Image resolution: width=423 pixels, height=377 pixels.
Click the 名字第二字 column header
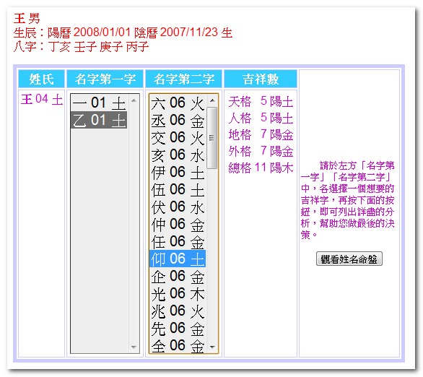coord(184,79)
